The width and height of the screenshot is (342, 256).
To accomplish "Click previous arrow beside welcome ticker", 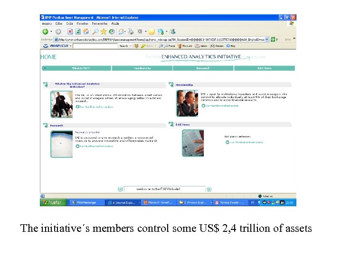I will [120, 189].
